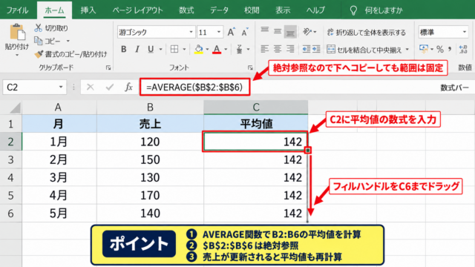Open the font name 游ゴシック dropdown
The image size is (475, 267).
[x=191, y=32]
